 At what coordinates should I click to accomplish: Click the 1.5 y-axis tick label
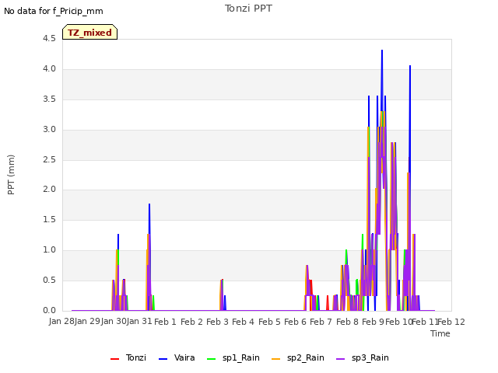tap(49, 219)
